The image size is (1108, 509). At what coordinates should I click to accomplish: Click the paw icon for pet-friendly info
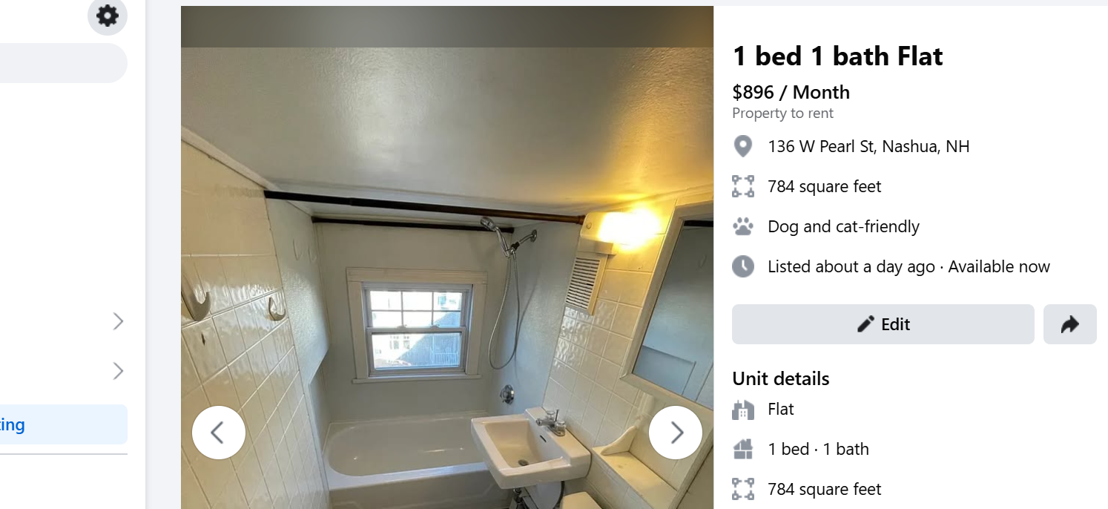coord(743,226)
